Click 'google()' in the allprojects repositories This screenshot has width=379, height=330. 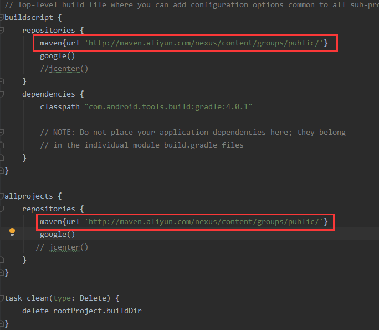tap(57, 235)
